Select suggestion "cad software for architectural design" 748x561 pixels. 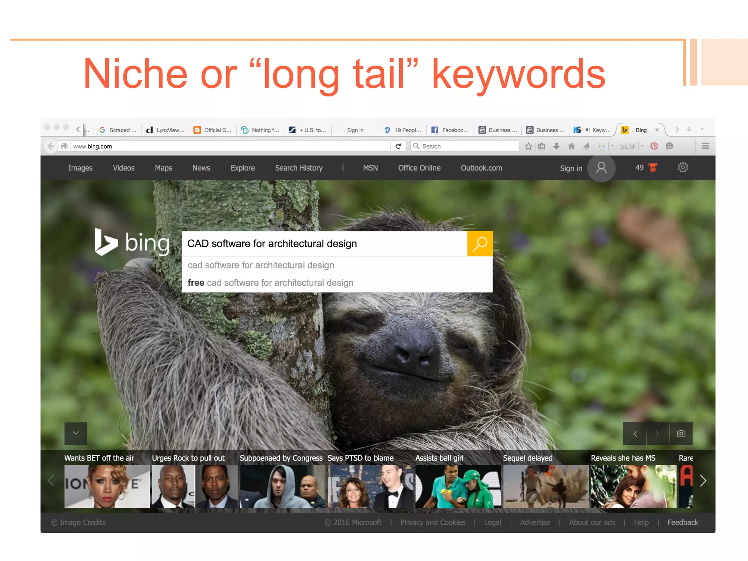point(337,265)
